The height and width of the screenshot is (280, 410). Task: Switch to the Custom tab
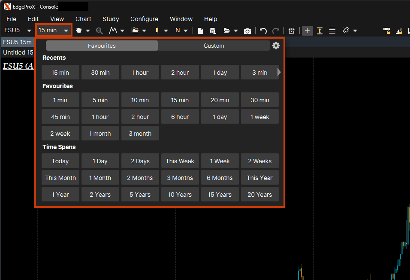click(214, 46)
